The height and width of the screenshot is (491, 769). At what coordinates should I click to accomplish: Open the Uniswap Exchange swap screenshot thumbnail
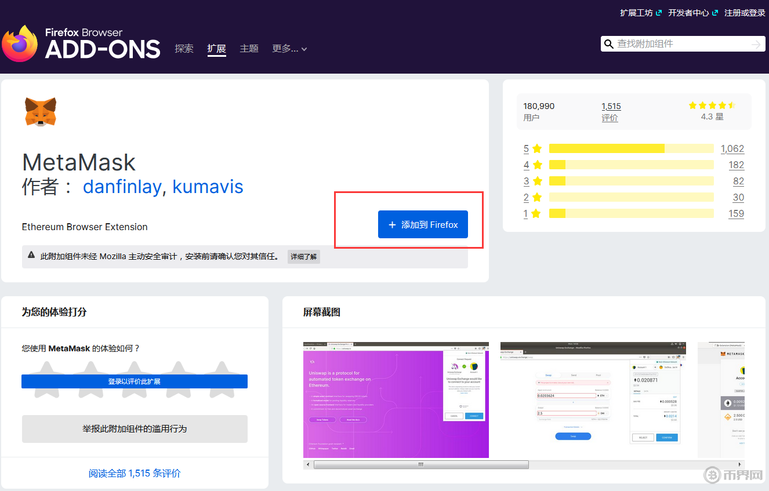coord(593,400)
